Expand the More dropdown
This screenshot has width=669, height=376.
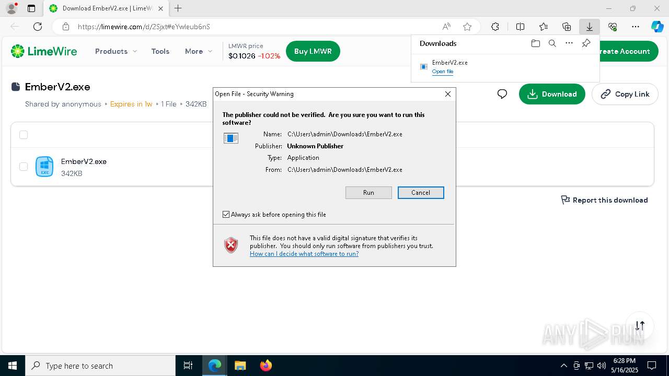tap(199, 51)
